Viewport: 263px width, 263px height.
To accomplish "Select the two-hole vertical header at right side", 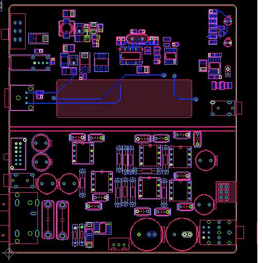I will (228, 71).
